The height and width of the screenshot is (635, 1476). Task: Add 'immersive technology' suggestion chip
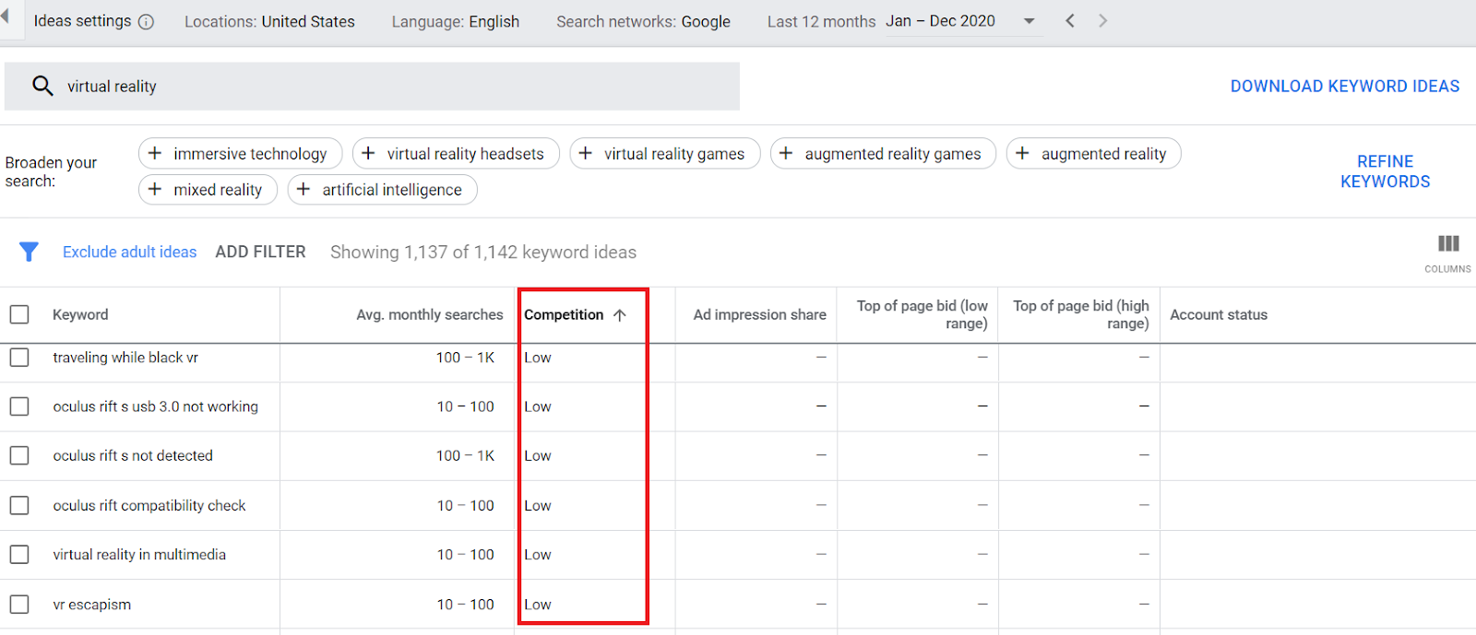(x=240, y=153)
